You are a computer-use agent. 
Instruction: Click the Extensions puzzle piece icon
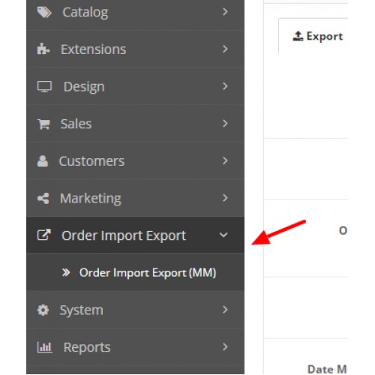click(x=43, y=49)
